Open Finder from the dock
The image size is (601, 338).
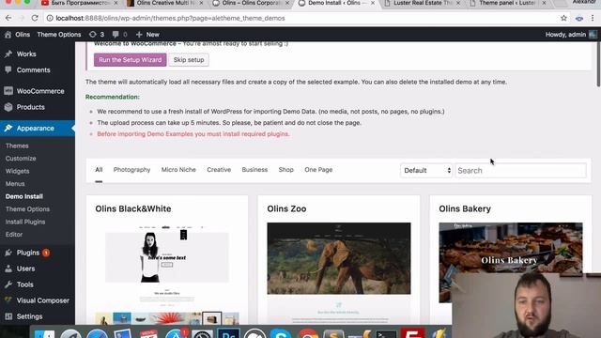coord(44,333)
